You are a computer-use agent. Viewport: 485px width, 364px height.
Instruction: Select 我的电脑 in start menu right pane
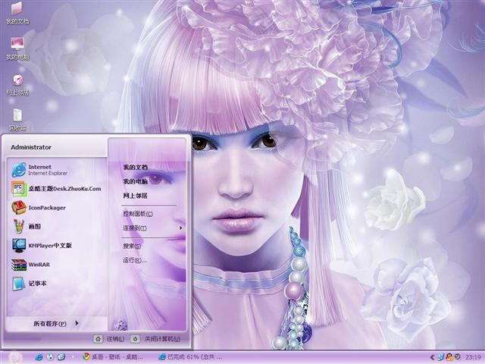[136, 182]
